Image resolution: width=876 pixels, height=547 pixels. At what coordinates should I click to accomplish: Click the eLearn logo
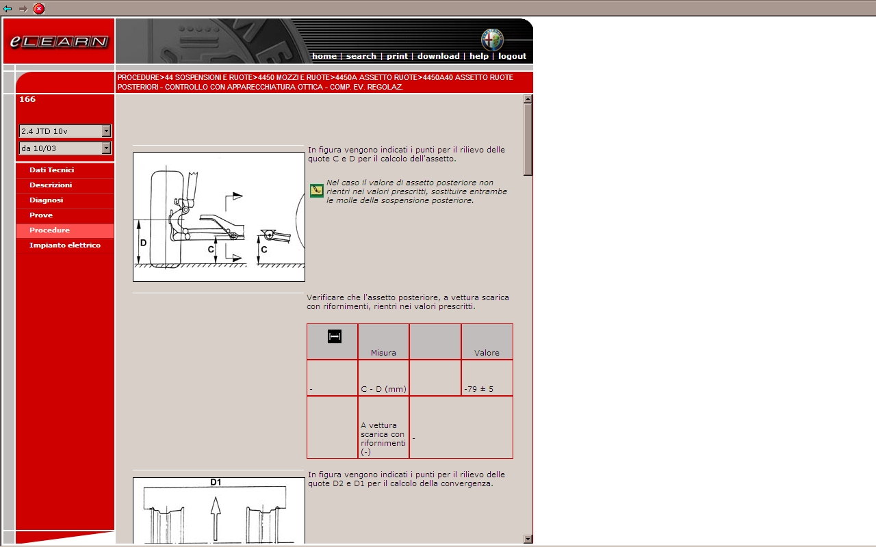click(59, 42)
